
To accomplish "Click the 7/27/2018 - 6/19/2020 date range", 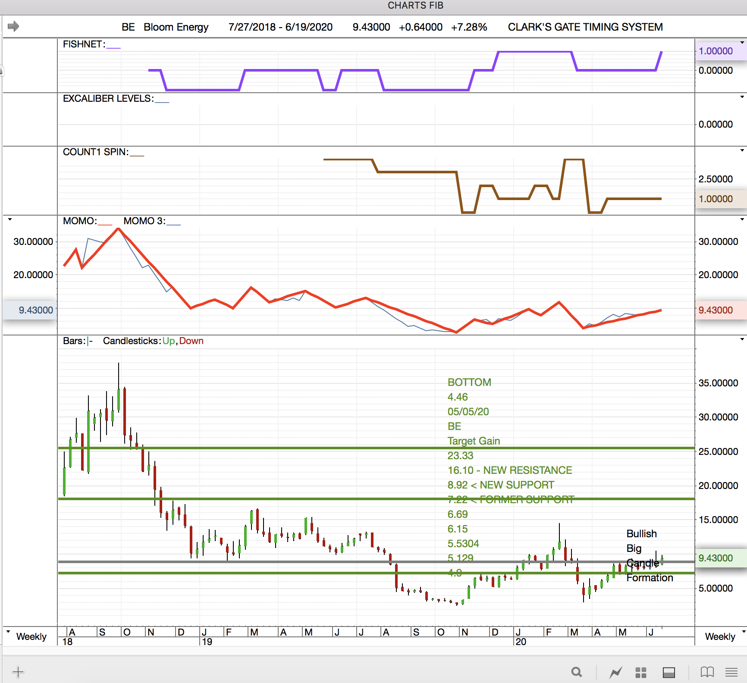I will 280,27.
